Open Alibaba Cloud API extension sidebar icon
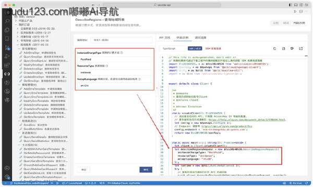This screenshot has width=313, height=187. click(7, 74)
